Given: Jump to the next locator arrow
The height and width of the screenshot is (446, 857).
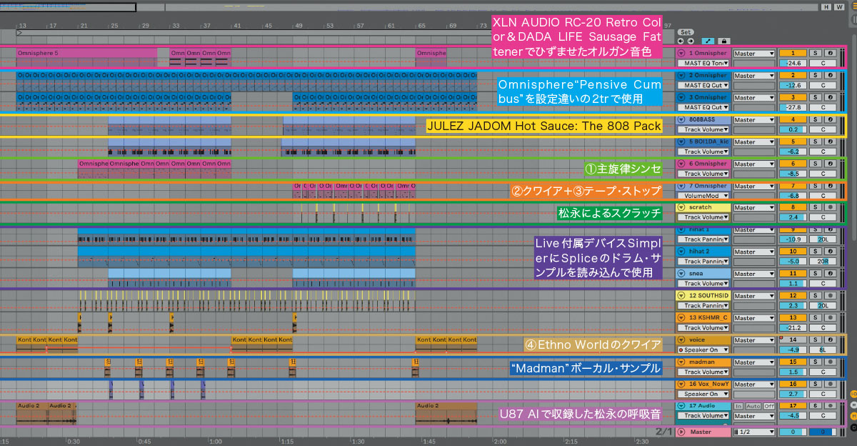Looking at the screenshot, I should [691, 41].
